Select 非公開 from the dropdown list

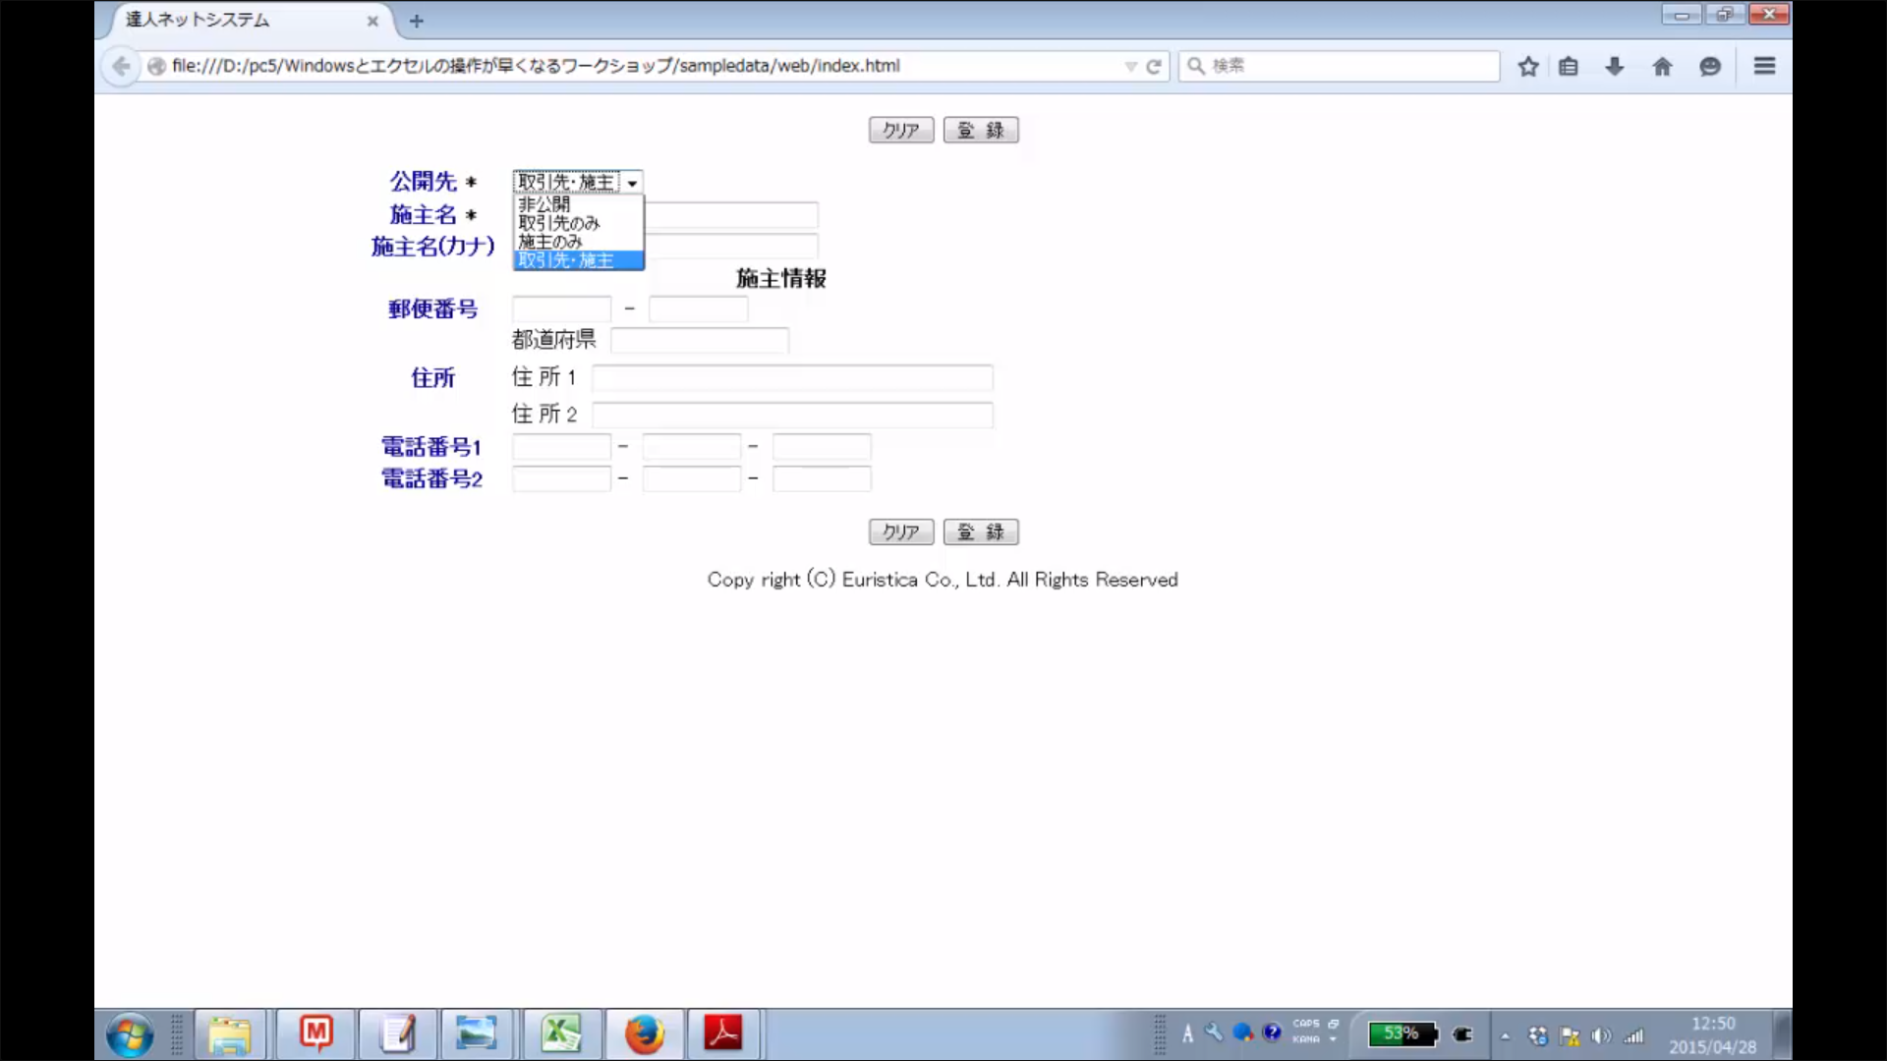click(544, 204)
